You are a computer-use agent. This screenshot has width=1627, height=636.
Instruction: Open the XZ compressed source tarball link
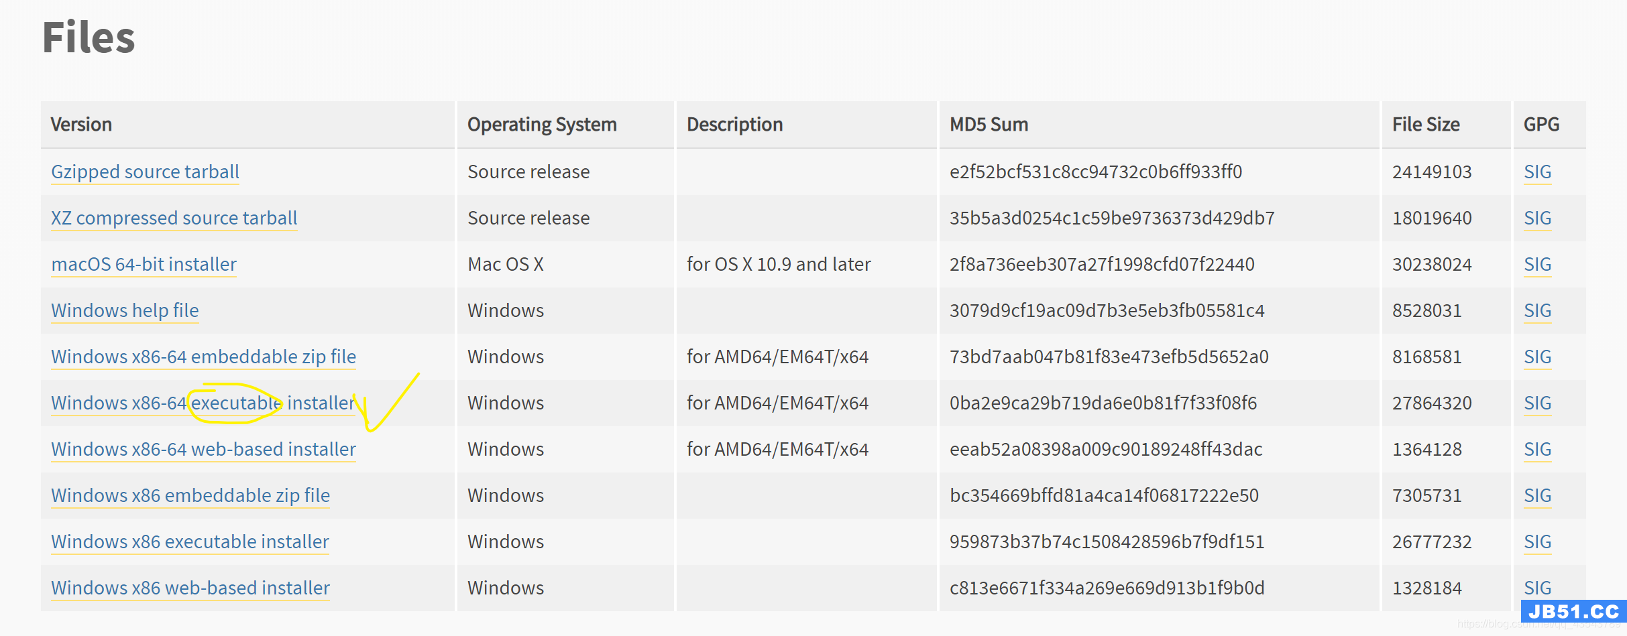coord(174,218)
